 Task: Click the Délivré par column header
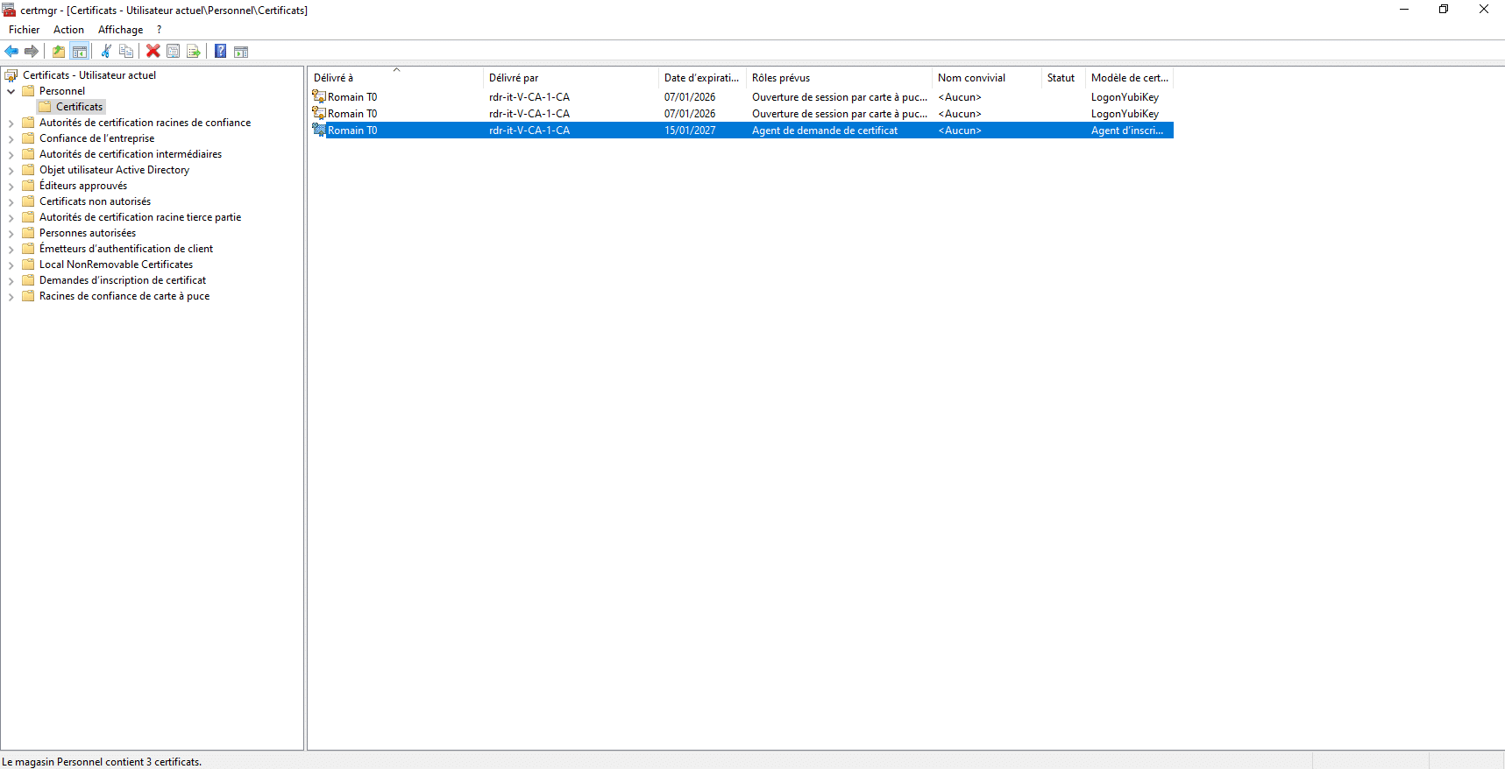(x=514, y=78)
